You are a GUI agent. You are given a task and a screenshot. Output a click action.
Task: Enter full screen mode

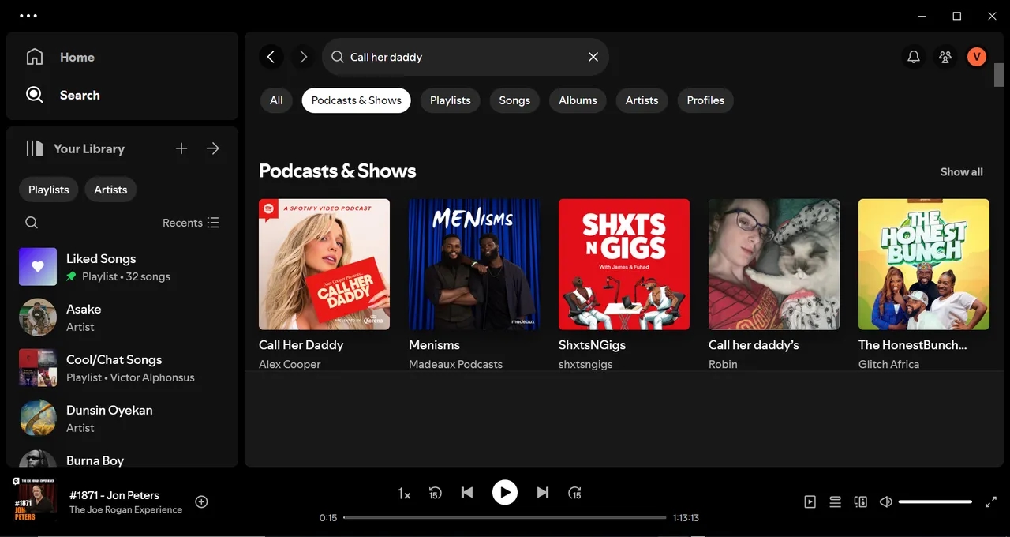click(991, 501)
